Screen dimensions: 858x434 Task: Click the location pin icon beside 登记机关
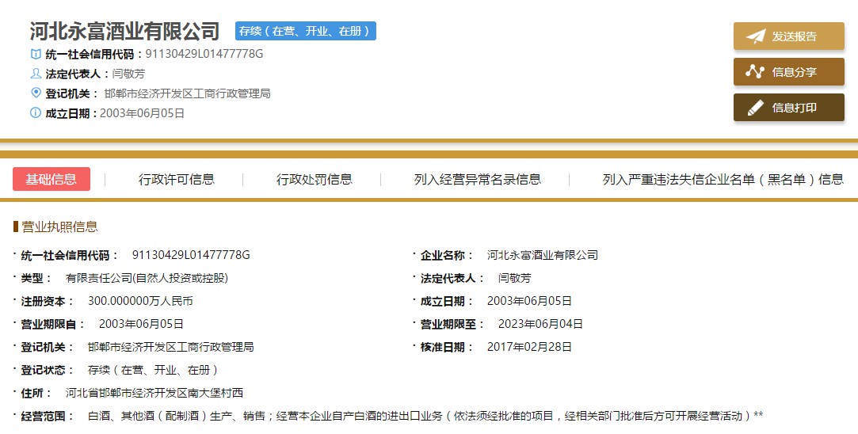click(36, 93)
